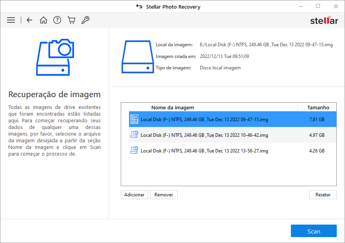Click the Recuperação de imagem heading
This screenshot has width=345, height=243.
tap(54, 94)
